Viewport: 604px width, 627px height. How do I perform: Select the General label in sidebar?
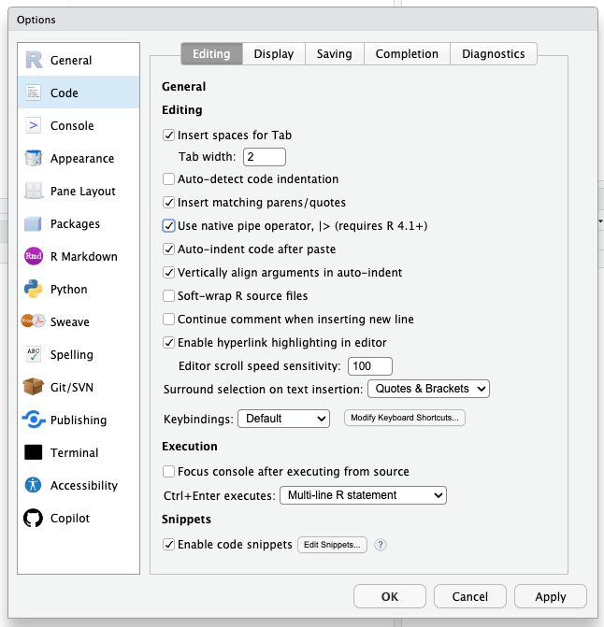pyautogui.click(x=71, y=61)
